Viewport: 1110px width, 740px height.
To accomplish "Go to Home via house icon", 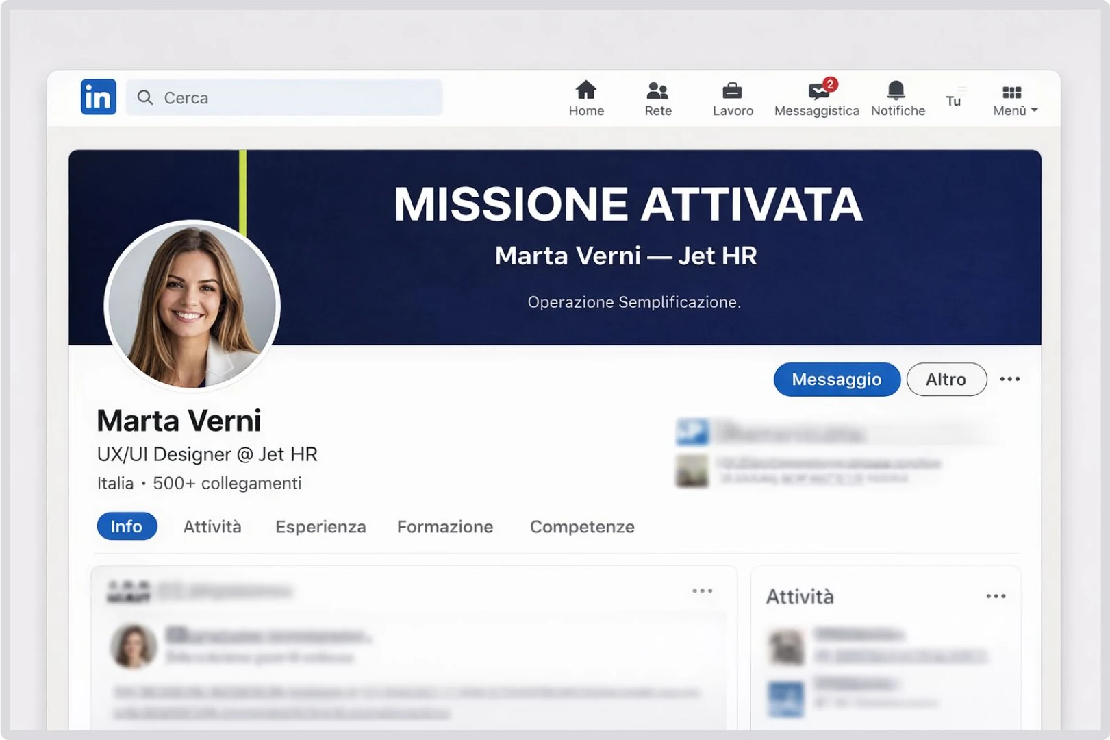I will pos(586,90).
